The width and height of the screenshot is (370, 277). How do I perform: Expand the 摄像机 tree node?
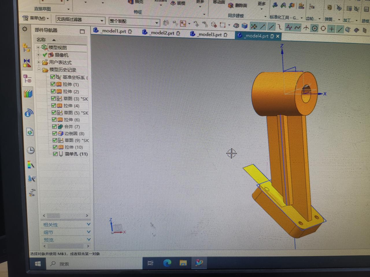(38, 55)
